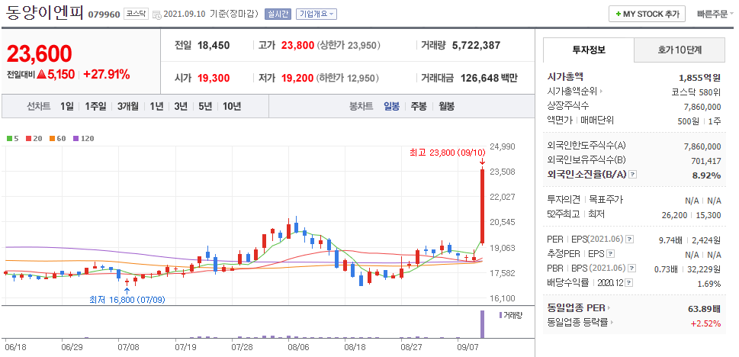This screenshot has width=739, height=357.
Task: Expand the 기업개요 dropdown
Action: click(x=316, y=14)
